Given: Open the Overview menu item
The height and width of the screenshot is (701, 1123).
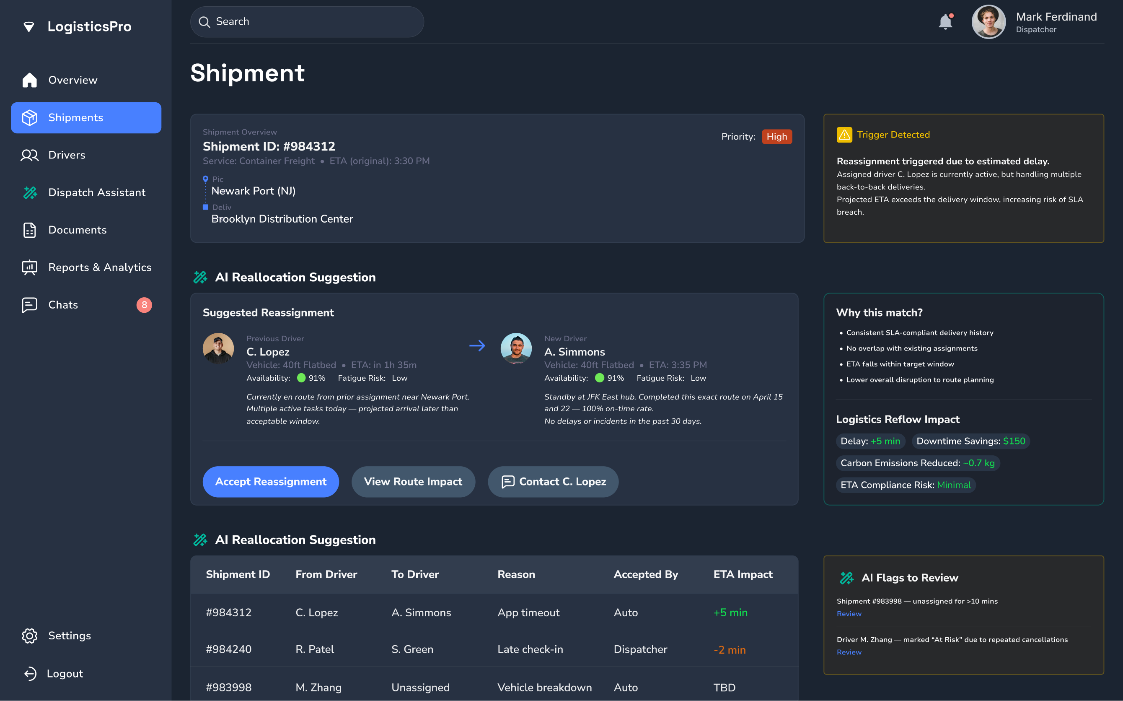Looking at the screenshot, I should point(73,80).
